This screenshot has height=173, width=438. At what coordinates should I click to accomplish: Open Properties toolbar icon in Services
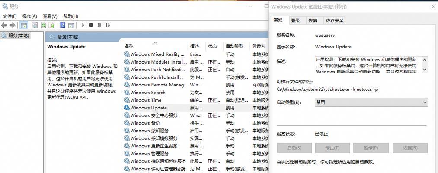[x=35, y=25]
